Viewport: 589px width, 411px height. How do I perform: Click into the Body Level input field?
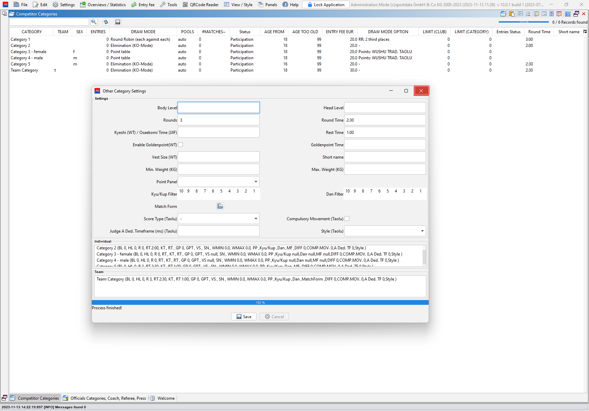(218, 108)
